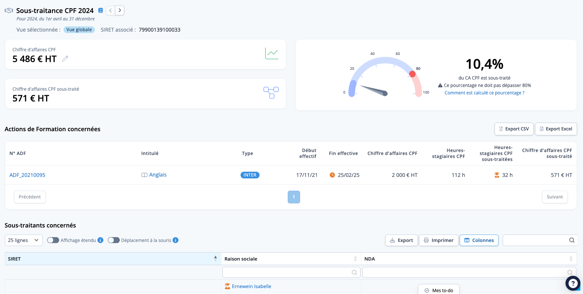Open the blue book icon next to title
The width and height of the screenshot is (583, 294).
point(100,10)
